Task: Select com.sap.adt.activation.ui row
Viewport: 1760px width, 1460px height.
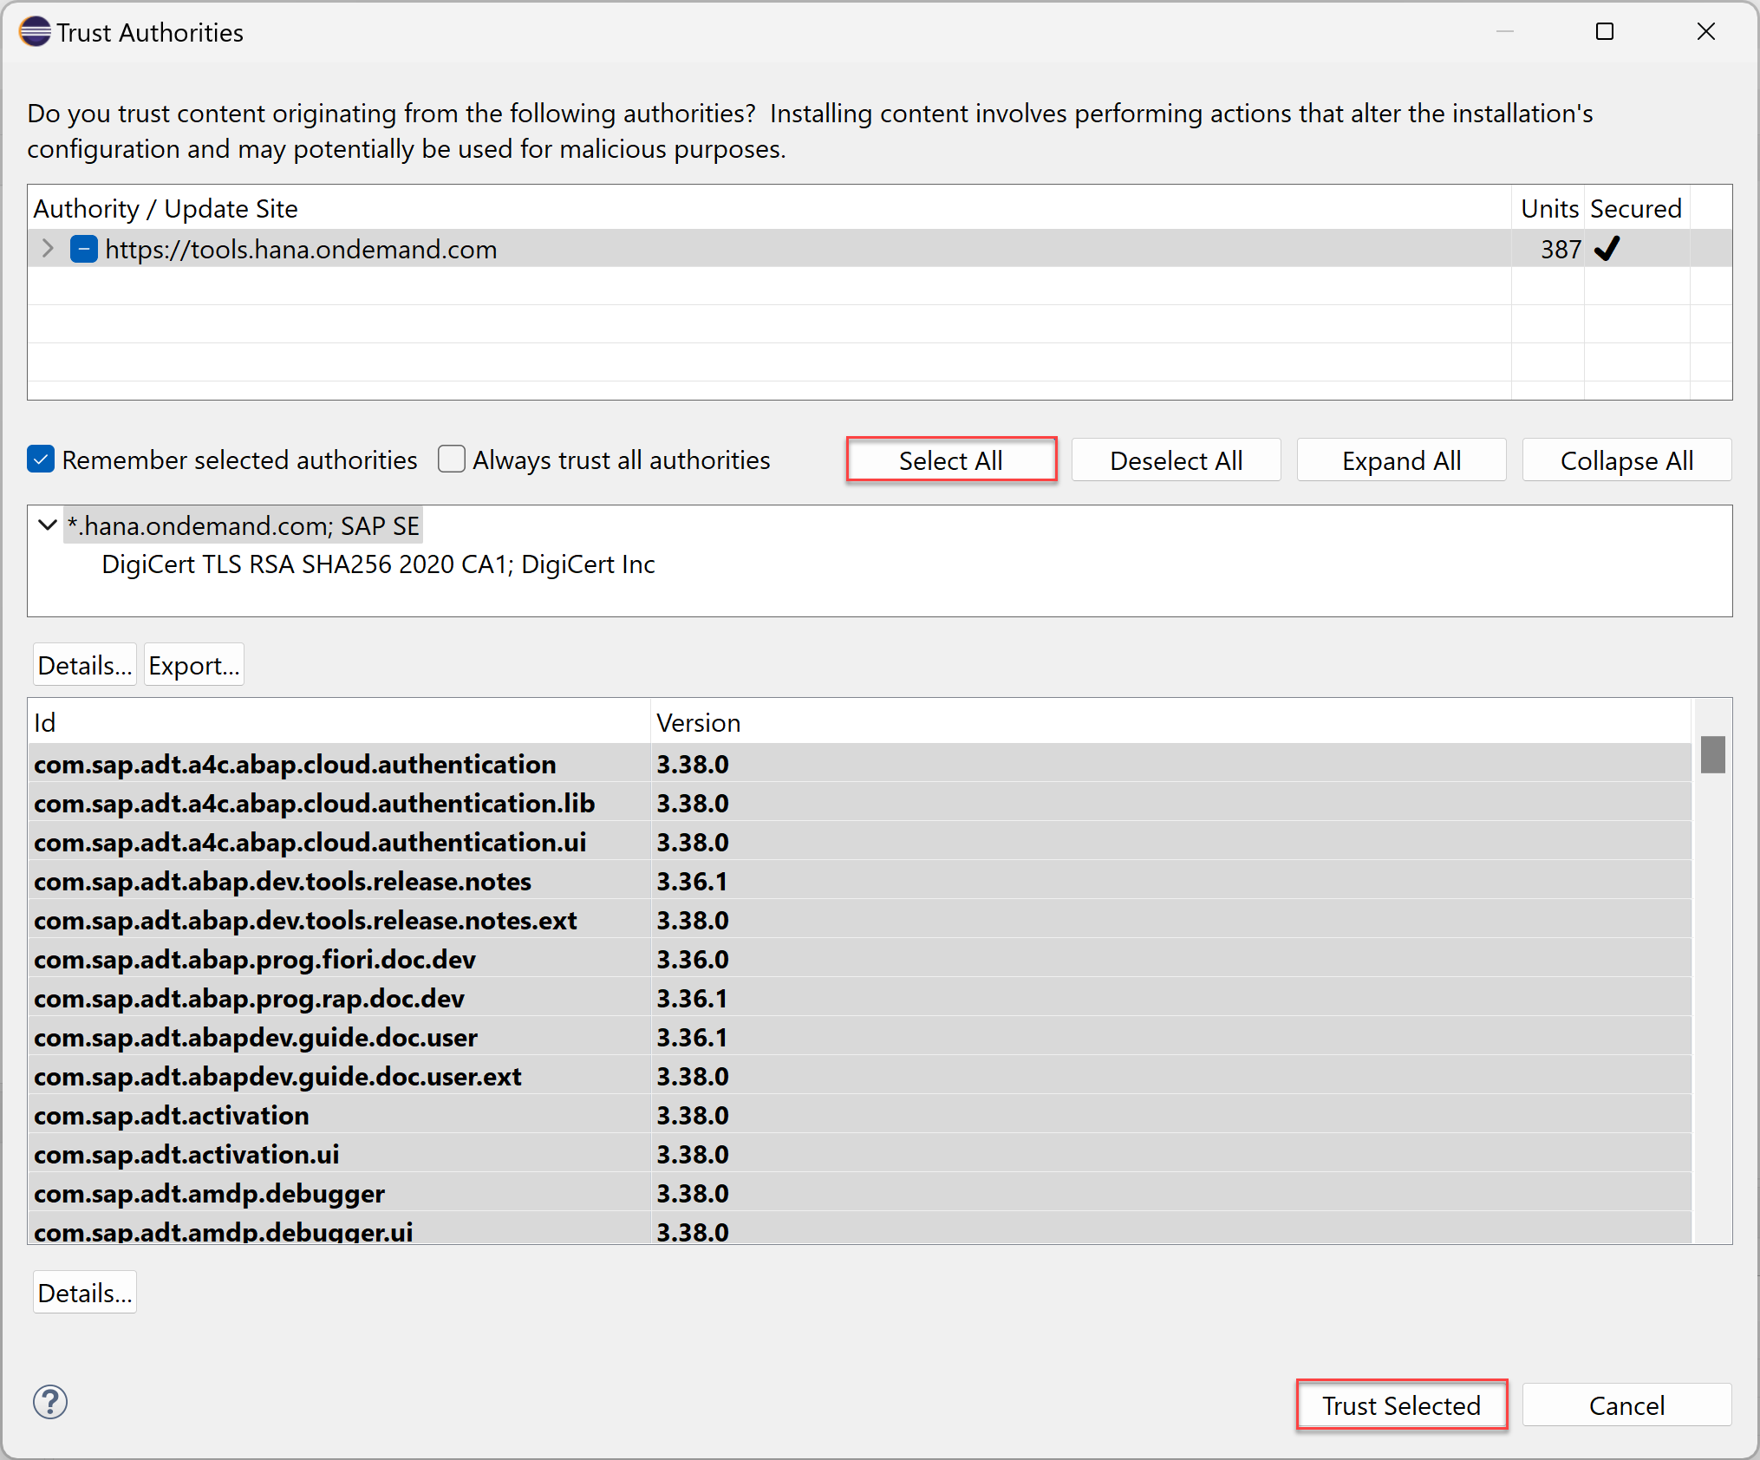Action: coord(186,1155)
